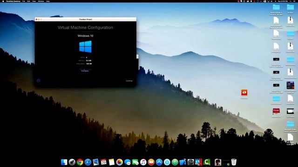Open the File menu
The height and width of the screenshot is (167, 298).
coord(24,1)
